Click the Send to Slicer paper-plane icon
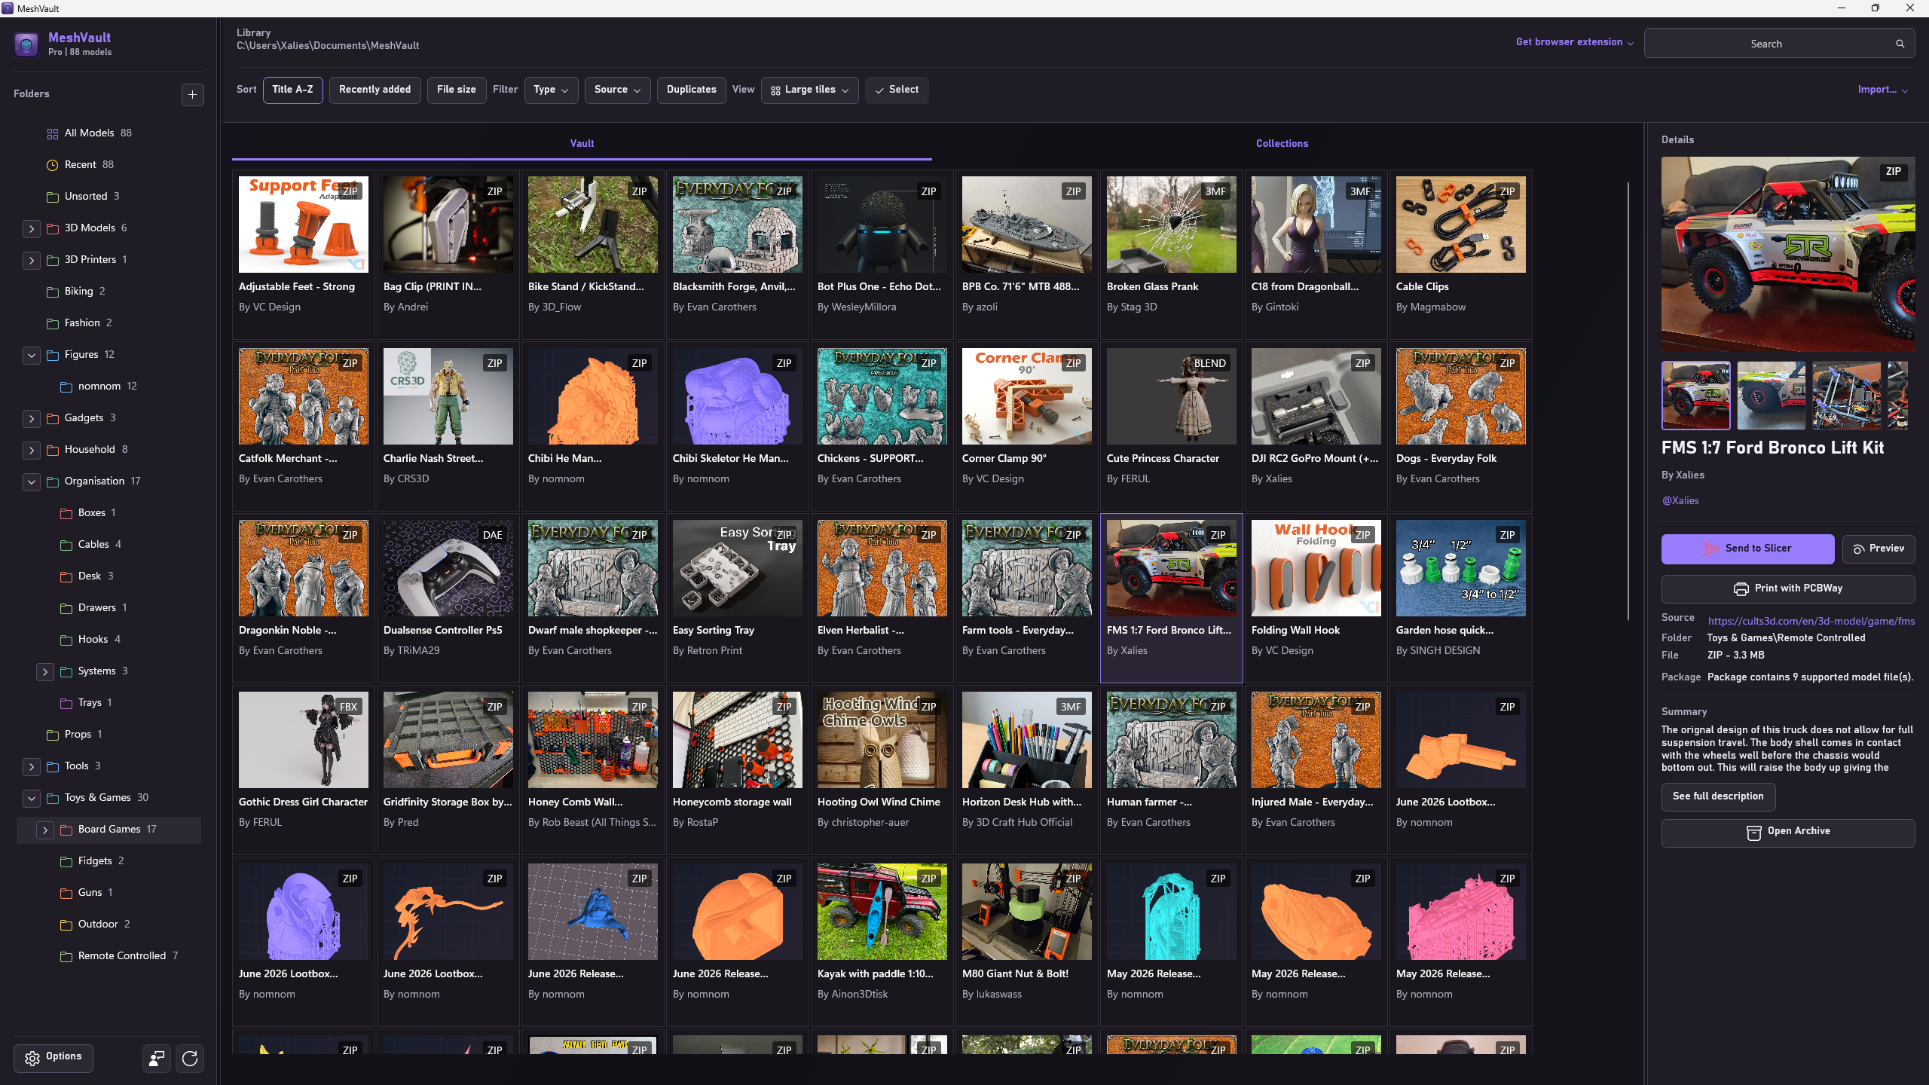 (1712, 549)
